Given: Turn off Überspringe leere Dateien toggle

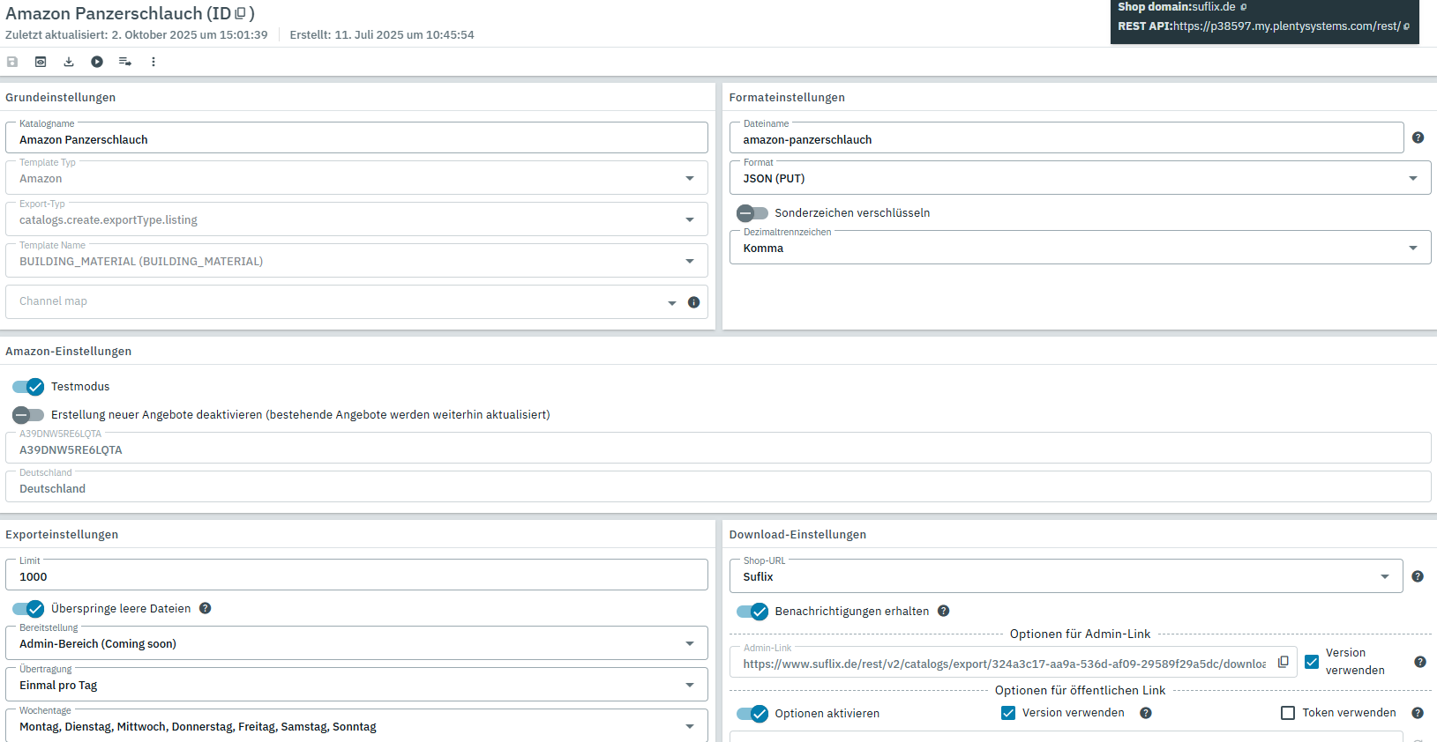Looking at the screenshot, I should (28, 609).
